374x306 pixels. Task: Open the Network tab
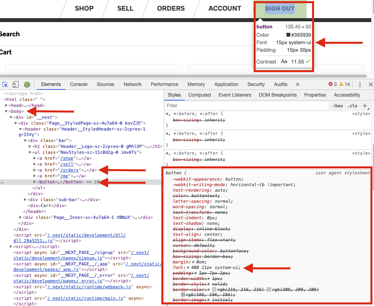pos(133,84)
